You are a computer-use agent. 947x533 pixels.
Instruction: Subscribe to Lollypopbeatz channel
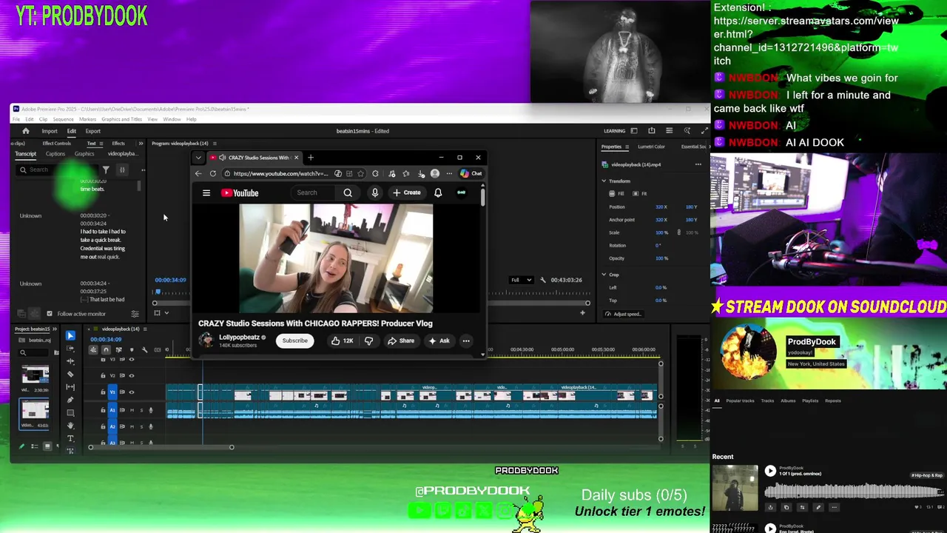pos(294,341)
